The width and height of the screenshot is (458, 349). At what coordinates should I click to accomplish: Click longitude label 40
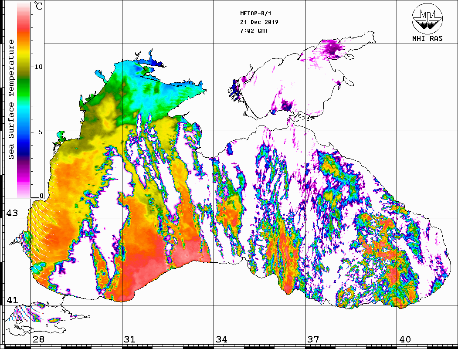tap(405, 339)
